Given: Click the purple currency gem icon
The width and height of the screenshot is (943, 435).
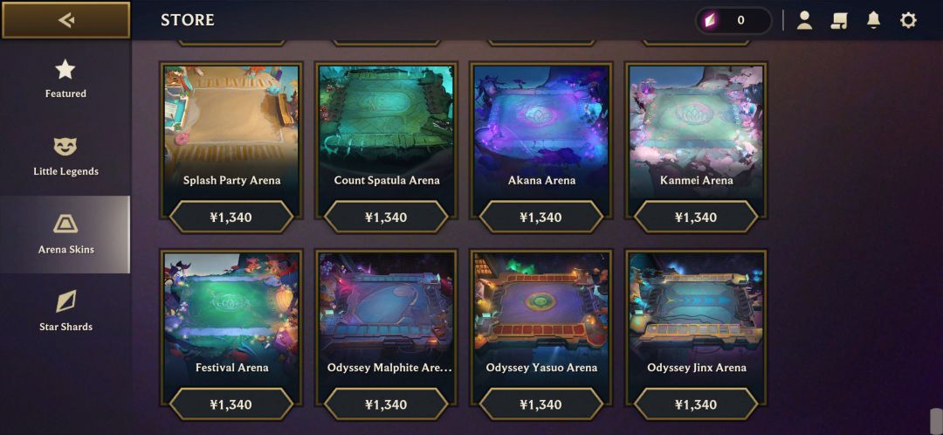Looking at the screenshot, I should point(712,20).
